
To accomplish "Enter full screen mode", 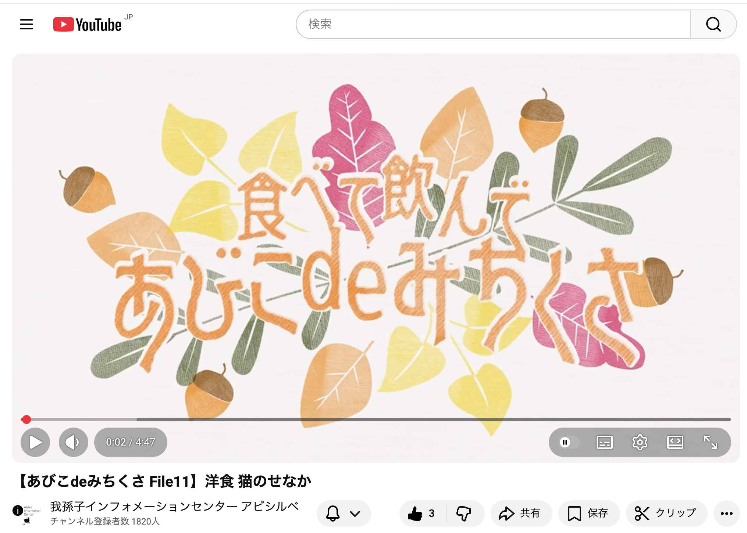I will click(x=710, y=442).
